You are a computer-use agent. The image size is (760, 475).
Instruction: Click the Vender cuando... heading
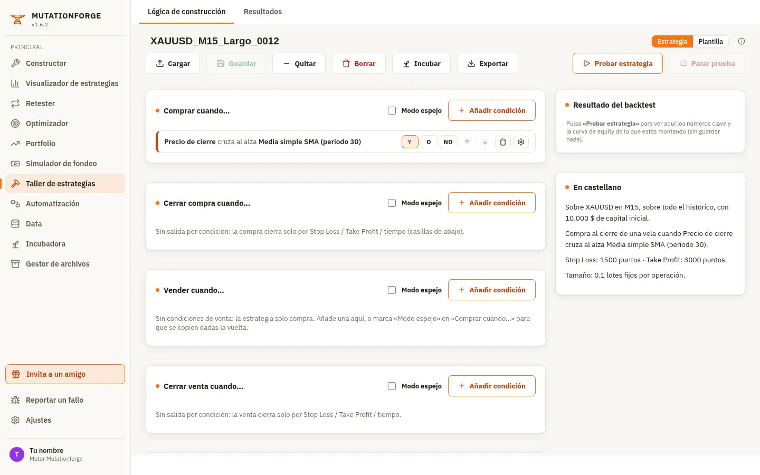(x=194, y=290)
